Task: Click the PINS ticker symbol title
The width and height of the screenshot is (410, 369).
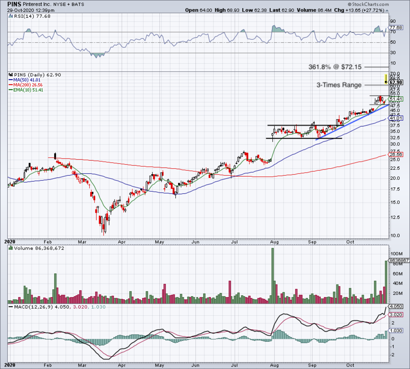Action: (x=14, y=4)
